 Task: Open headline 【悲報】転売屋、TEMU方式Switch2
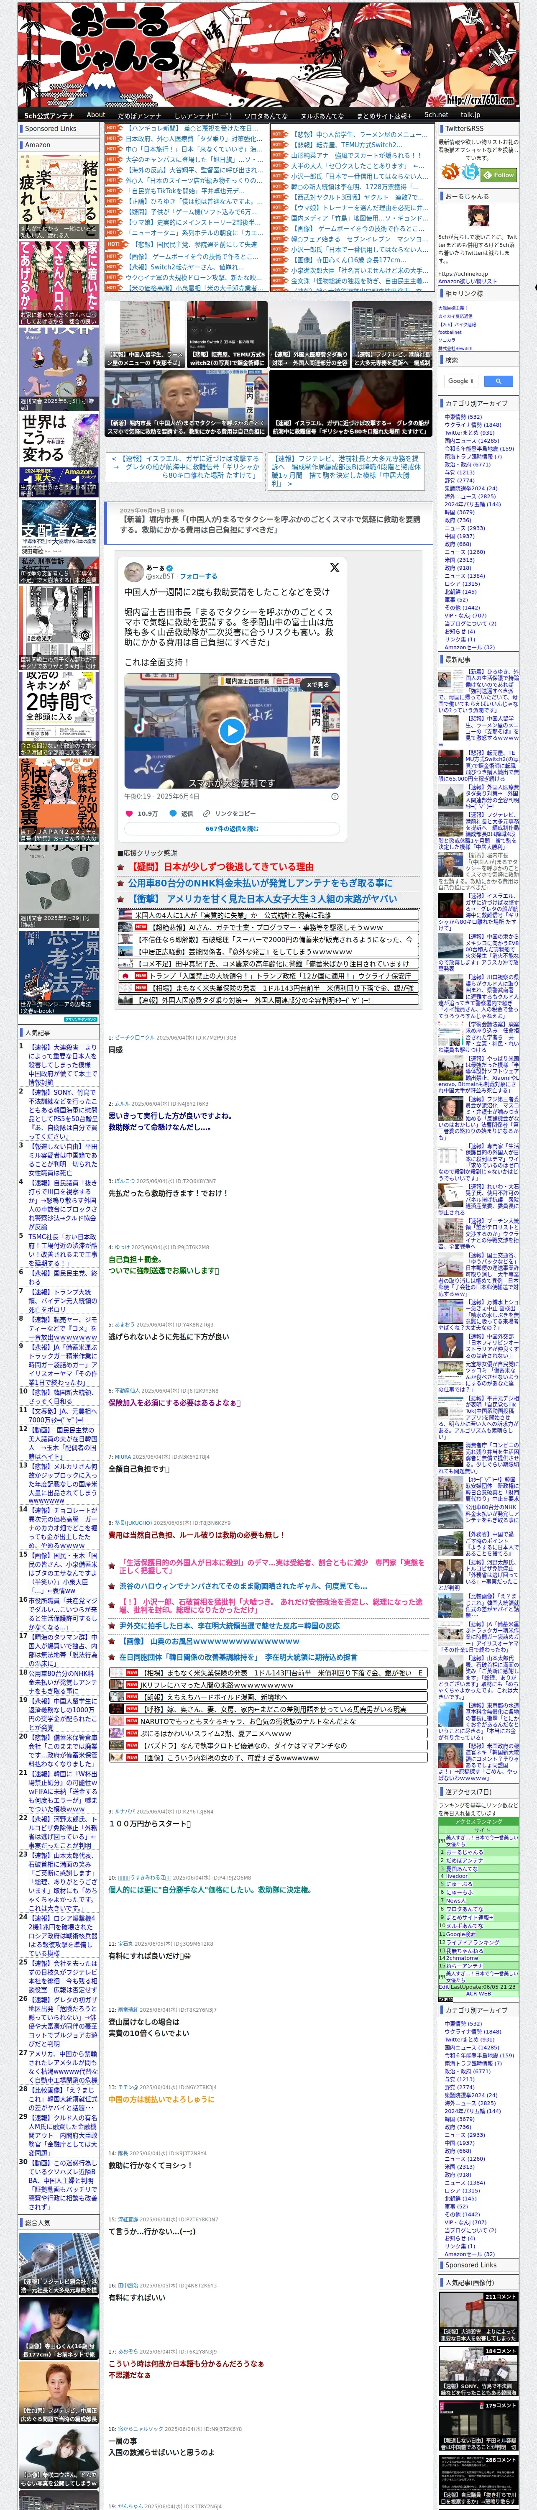coord(346,145)
